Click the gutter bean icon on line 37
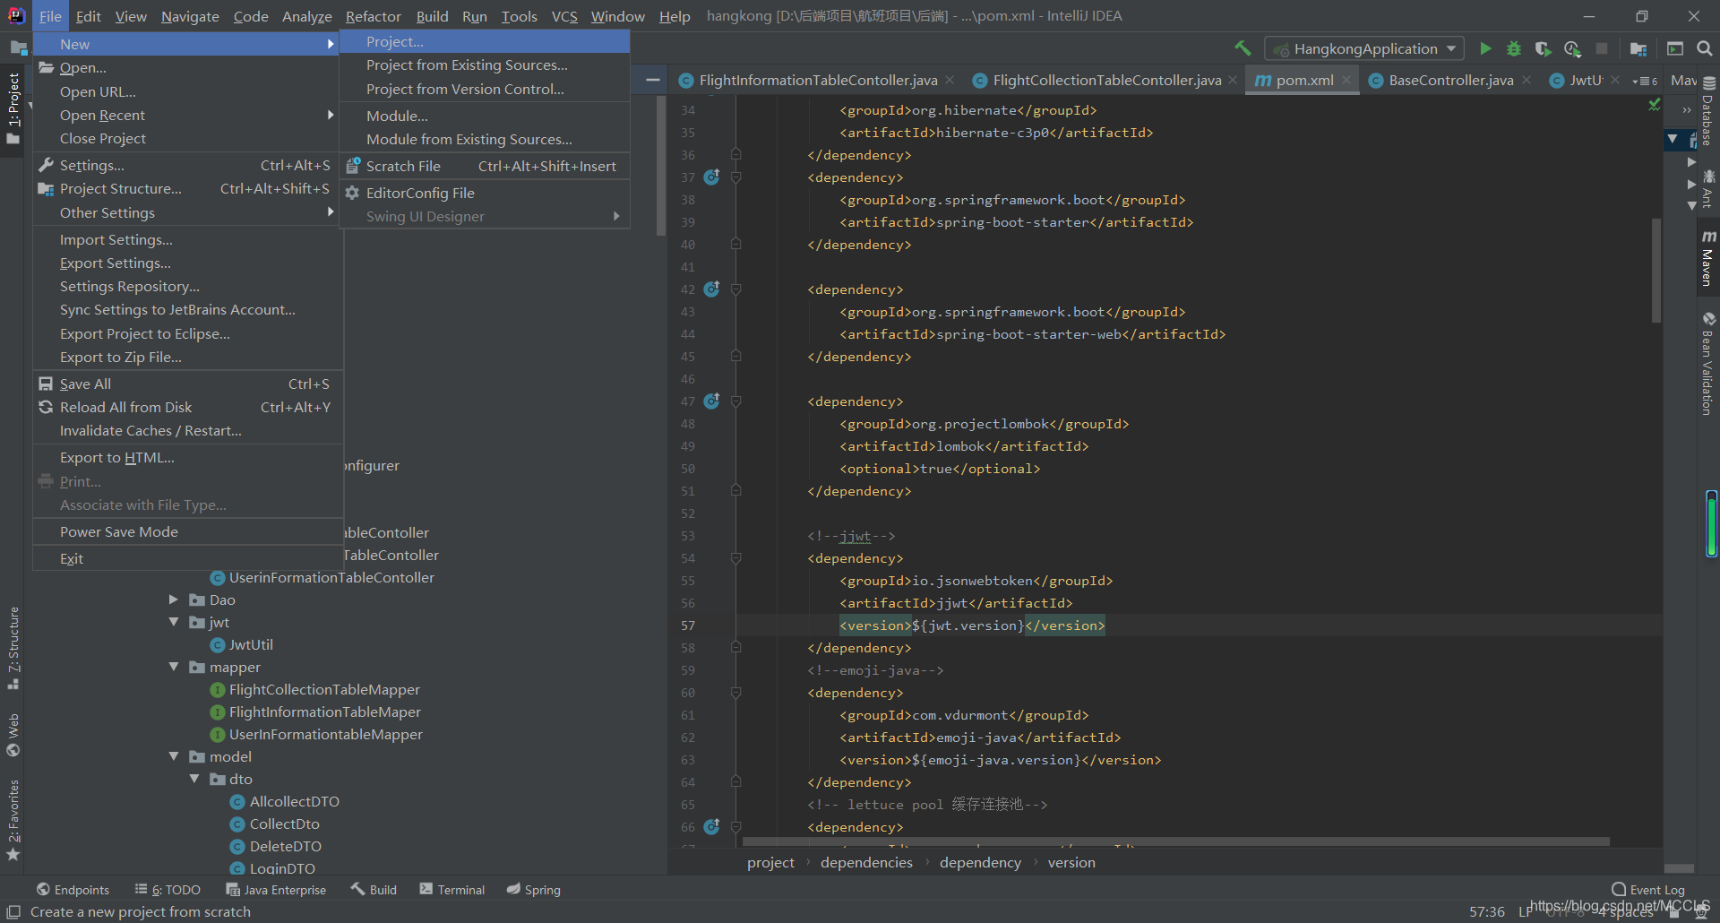1720x923 pixels. click(x=711, y=177)
